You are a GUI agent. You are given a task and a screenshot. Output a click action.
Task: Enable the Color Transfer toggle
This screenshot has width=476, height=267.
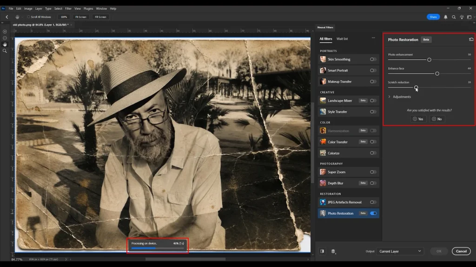pyautogui.click(x=373, y=142)
